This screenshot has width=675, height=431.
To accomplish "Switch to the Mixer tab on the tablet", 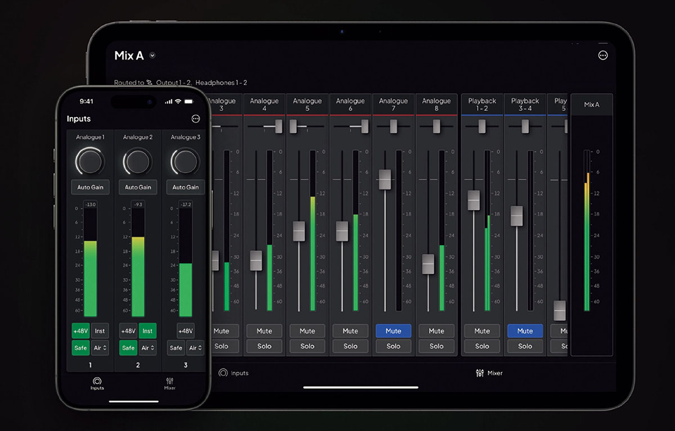I will pyautogui.click(x=489, y=373).
